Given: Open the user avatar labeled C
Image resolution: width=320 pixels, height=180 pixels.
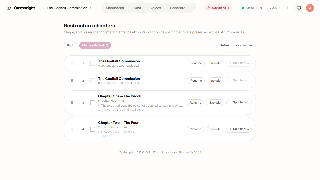Looking at the screenshot, I should [310, 8].
